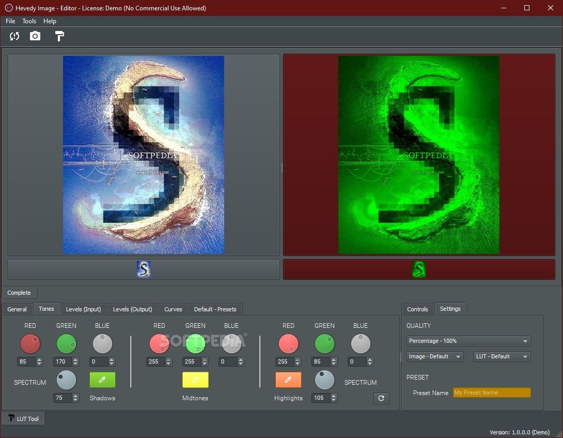Image resolution: width=563 pixels, height=438 pixels.
Task: Click the Highlights GREEN dial knob
Action: pyautogui.click(x=324, y=344)
